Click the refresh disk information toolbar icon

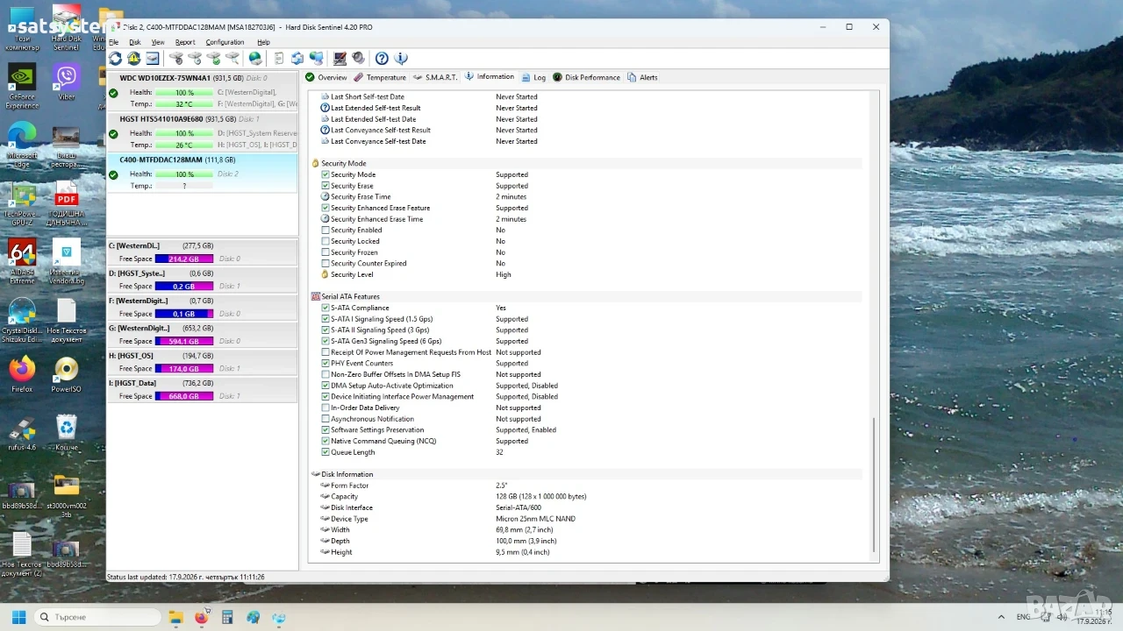[x=115, y=59]
